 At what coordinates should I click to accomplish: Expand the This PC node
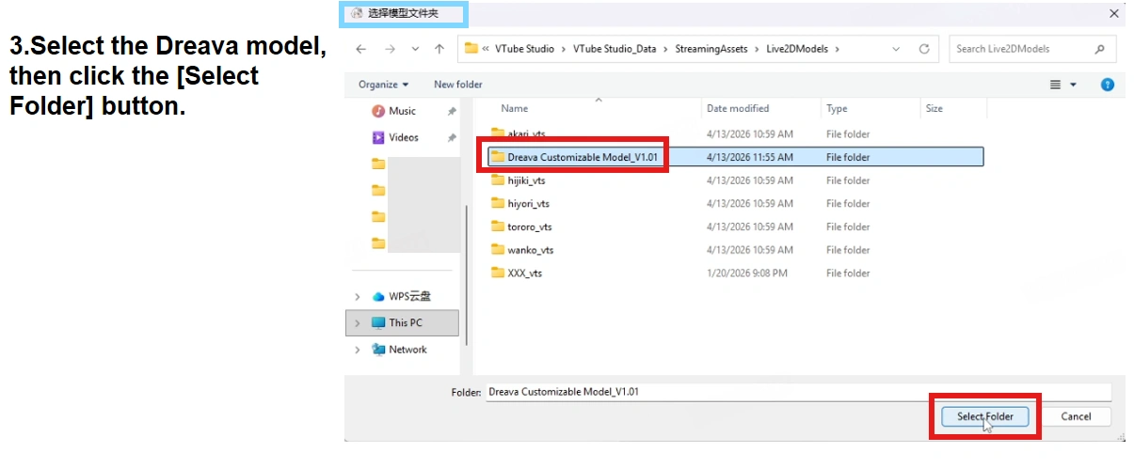pyautogui.click(x=358, y=322)
